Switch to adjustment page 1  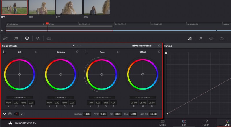pyautogui.click(x=17, y=114)
